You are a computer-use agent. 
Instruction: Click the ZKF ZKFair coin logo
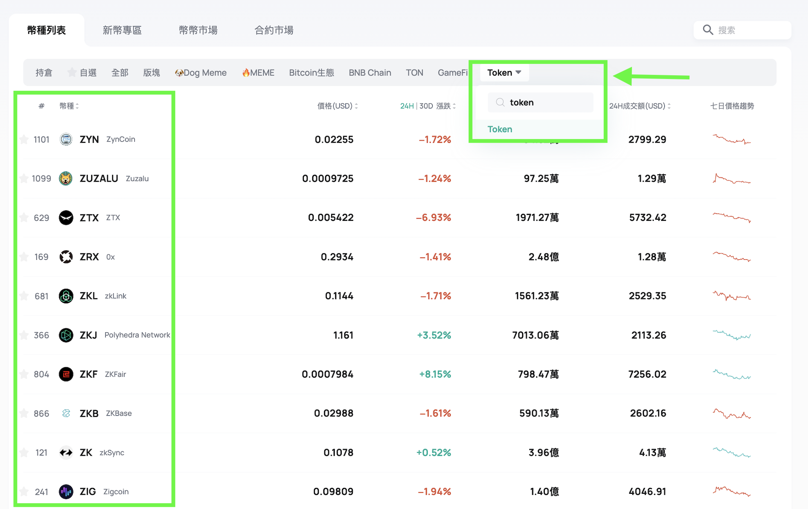coord(66,374)
